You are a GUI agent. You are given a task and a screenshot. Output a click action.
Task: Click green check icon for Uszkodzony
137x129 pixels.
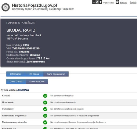coord(45,109)
